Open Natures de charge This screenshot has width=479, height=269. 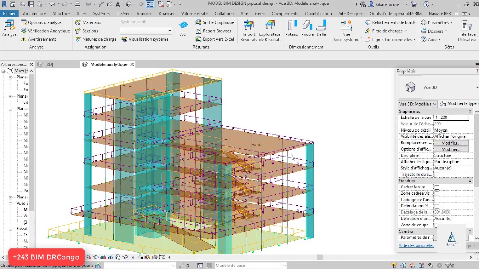96,39
